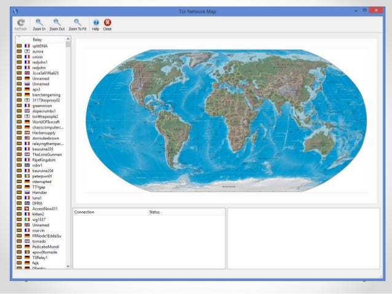Click the Refresh toolbar icon
392x294 pixels.
(x=20, y=24)
